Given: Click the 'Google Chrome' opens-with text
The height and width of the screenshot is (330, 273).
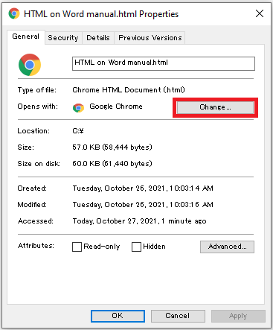Looking at the screenshot, I should pos(116,107).
